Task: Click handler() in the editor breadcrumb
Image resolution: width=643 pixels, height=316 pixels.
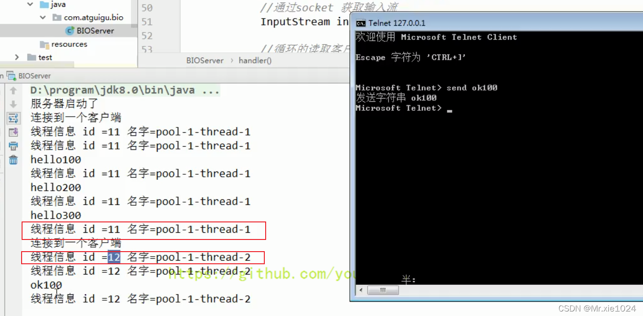Action: (255, 60)
